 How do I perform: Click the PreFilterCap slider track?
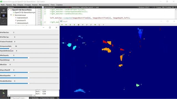(29, 39)
